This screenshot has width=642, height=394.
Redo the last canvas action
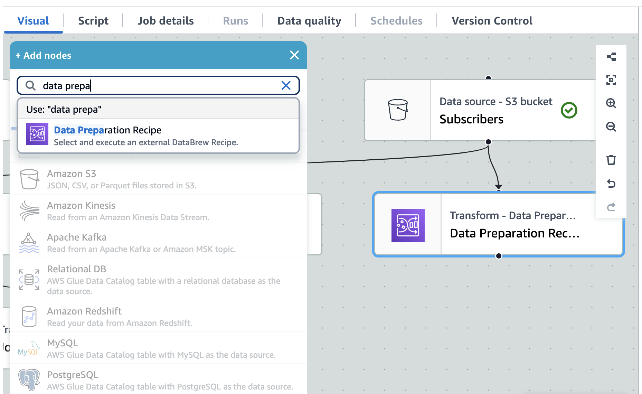(611, 207)
